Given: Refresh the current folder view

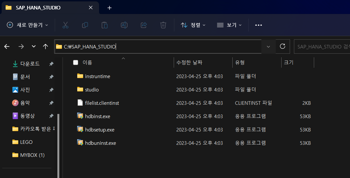Looking at the screenshot, I should click(283, 46).
